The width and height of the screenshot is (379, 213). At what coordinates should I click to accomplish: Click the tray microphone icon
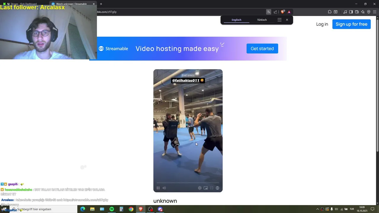(332, 209)
